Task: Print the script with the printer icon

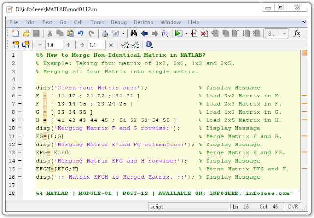Action: click(x=105, y=33)
